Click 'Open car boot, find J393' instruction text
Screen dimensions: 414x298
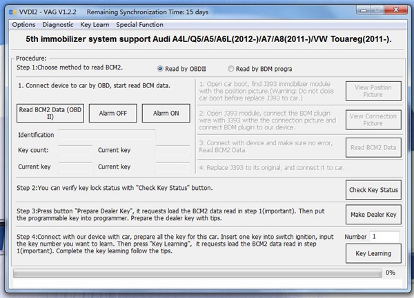(266, 91)
